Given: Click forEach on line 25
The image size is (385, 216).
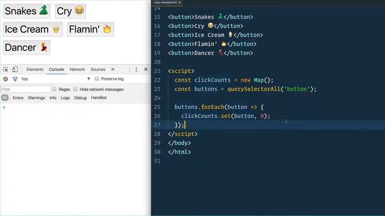Looking at the screenshot, I should coord(212,107).
